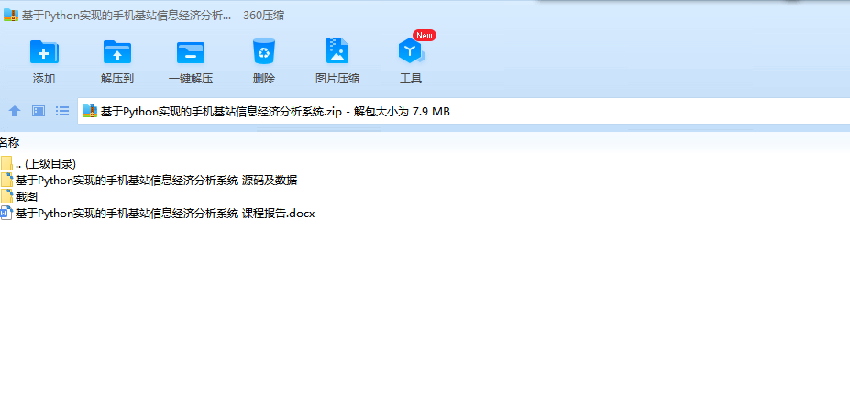Go up one level with the arrow
850x406 pixels.
15,111
